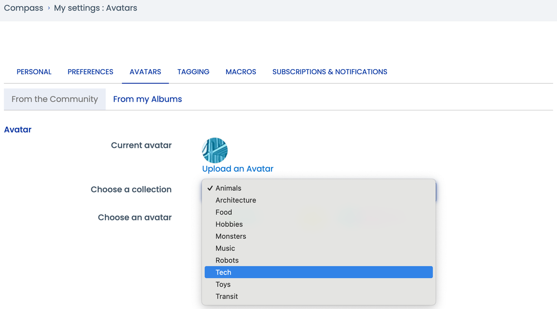Pick Transit from the collection list

[x=227, y=297]
